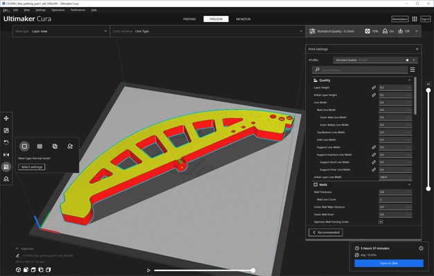The height and width of the screenshot is (276, 434).
Task: Select the Rotate tool in left toolbar
Action: click(6, 142)
